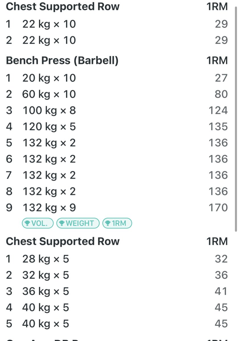Viewport: 239px width, 341px height.
Task: Tap the 1RM column label beside Bench Press
Action: 217,61
